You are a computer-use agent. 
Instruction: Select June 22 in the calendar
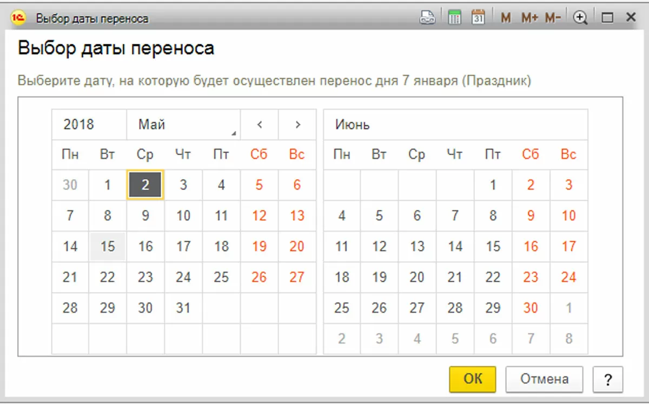(x=493, y=277)
